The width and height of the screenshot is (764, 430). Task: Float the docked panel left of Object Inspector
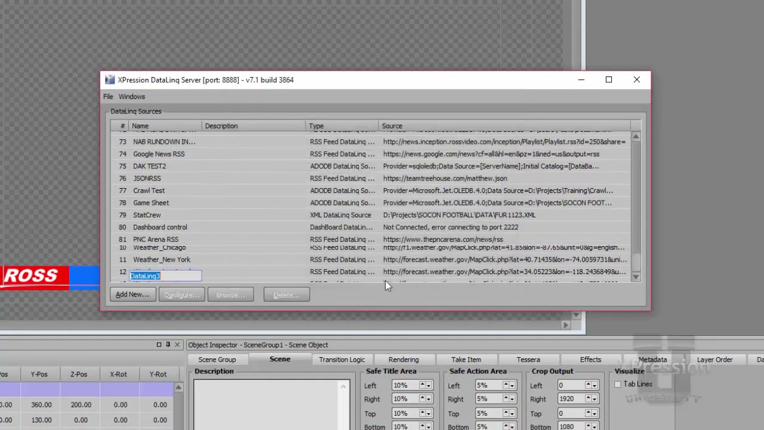(x=159, y=345)
